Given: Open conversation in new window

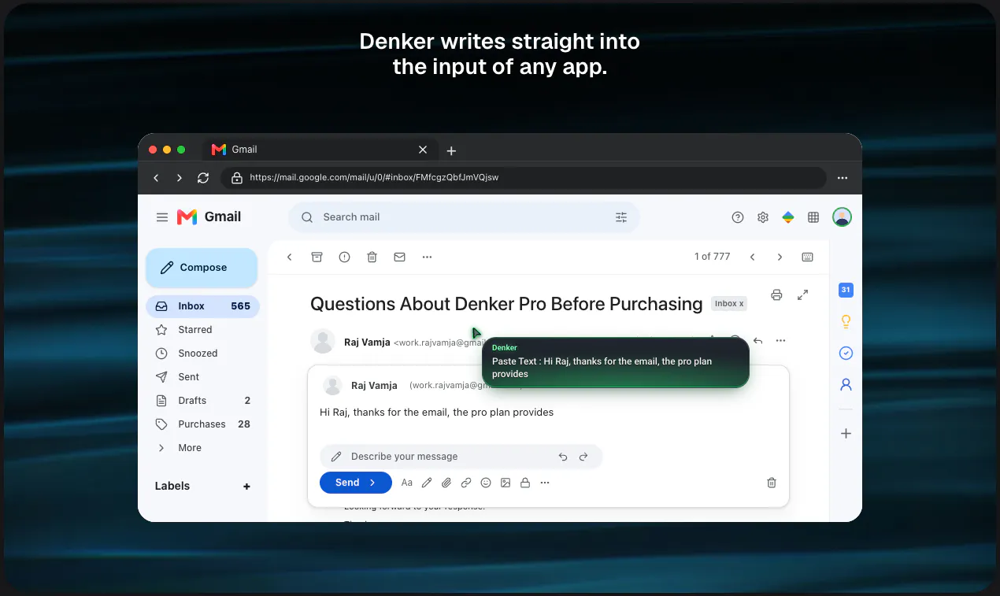Looking at the screenshot, I should click(802, 295).
